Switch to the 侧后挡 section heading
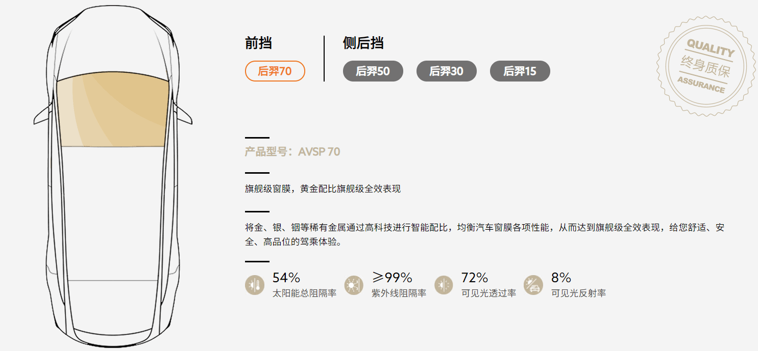Screen dimensions: 758x351 363,44
